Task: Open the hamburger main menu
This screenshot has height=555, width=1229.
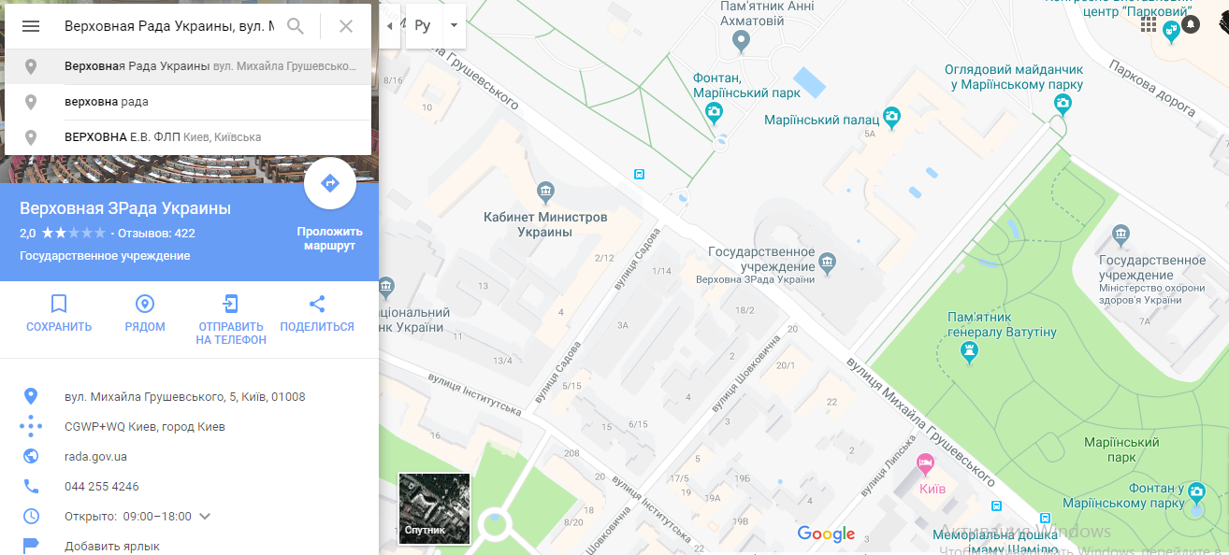Action: pos(31,26)
